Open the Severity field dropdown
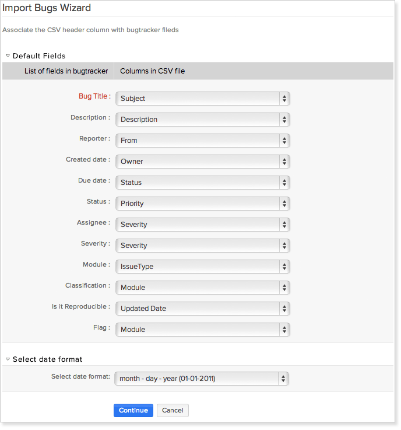 [x=202, y=246]
